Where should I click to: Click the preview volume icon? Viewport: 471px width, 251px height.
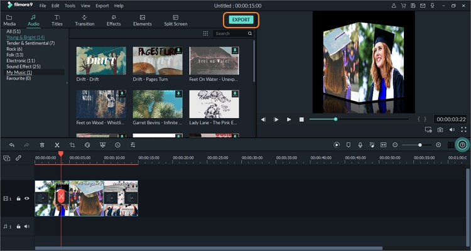(452, 129)
